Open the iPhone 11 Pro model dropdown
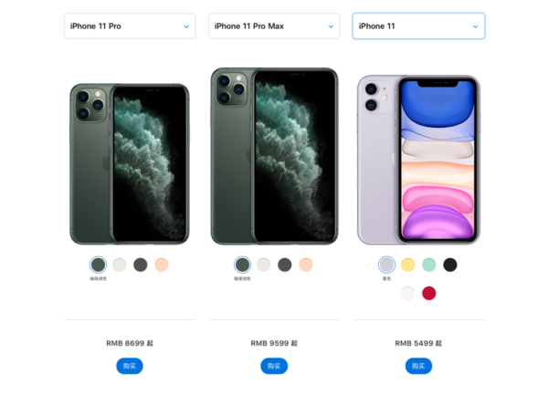This screenshot has height=394, width=548. [130, 26]
